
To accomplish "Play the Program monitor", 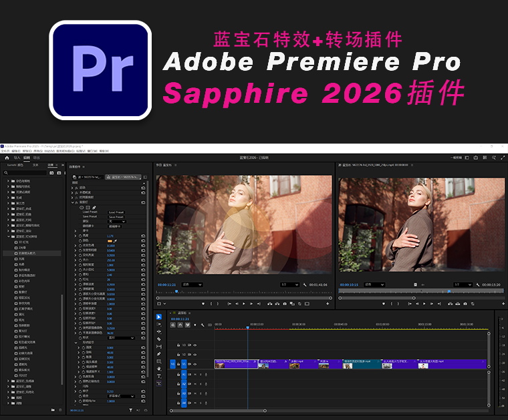I will coord(244,304).
